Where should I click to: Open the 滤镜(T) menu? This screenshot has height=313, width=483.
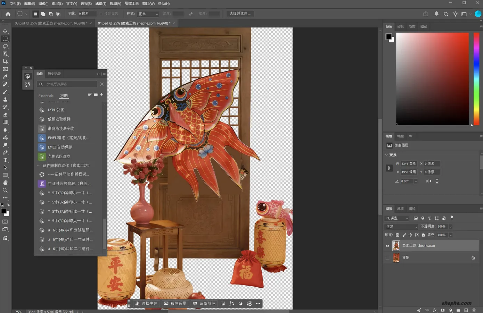tap(101, 3)
